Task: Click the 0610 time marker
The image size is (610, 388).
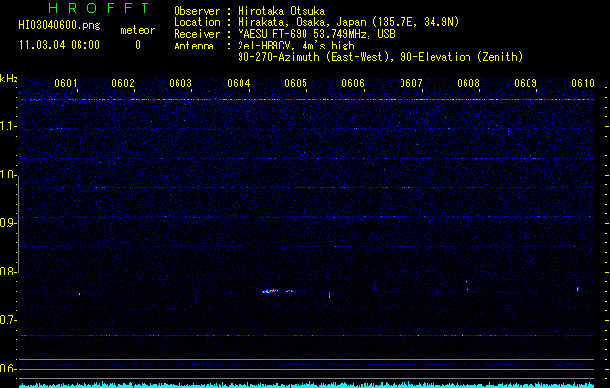Action: [583, 83]
